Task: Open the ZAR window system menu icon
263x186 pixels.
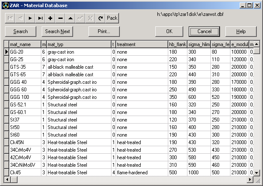Action: coord(5,5)
